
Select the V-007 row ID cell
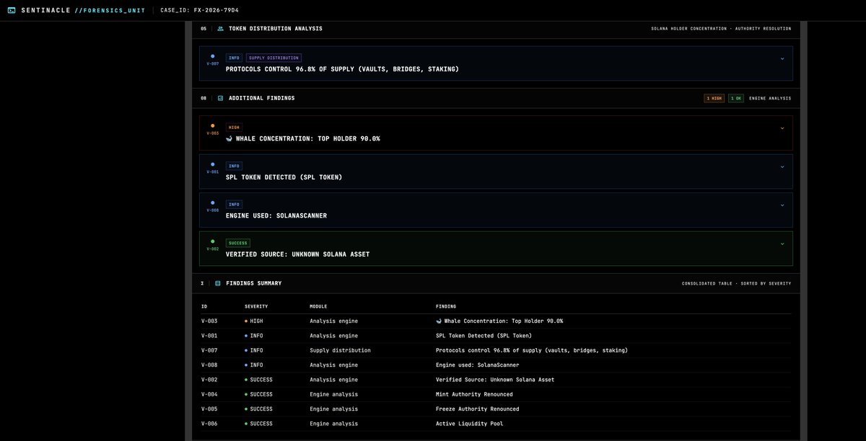(x=209, y=350)
